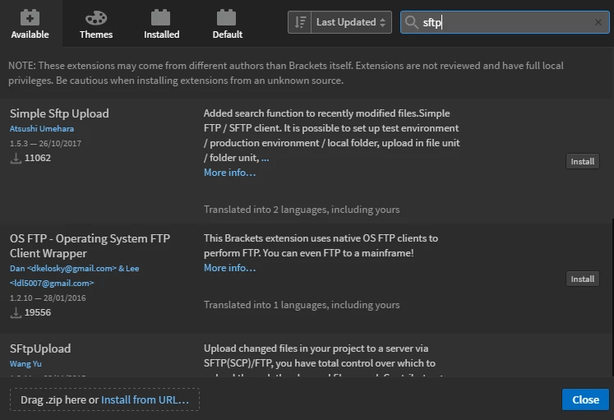Click download count 11062
Viewport: 614px width, 420px height.
click(x=38, y=158)
